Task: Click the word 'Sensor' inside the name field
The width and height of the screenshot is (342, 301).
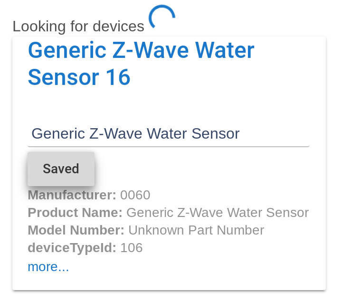Action: (216, 133)
